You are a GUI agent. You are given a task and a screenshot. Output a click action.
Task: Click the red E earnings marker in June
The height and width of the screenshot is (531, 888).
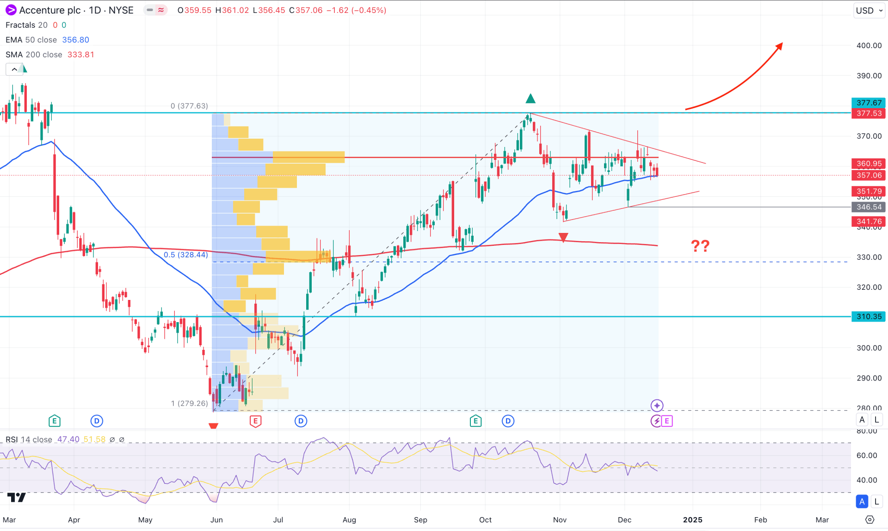click(x=255, y=421)
